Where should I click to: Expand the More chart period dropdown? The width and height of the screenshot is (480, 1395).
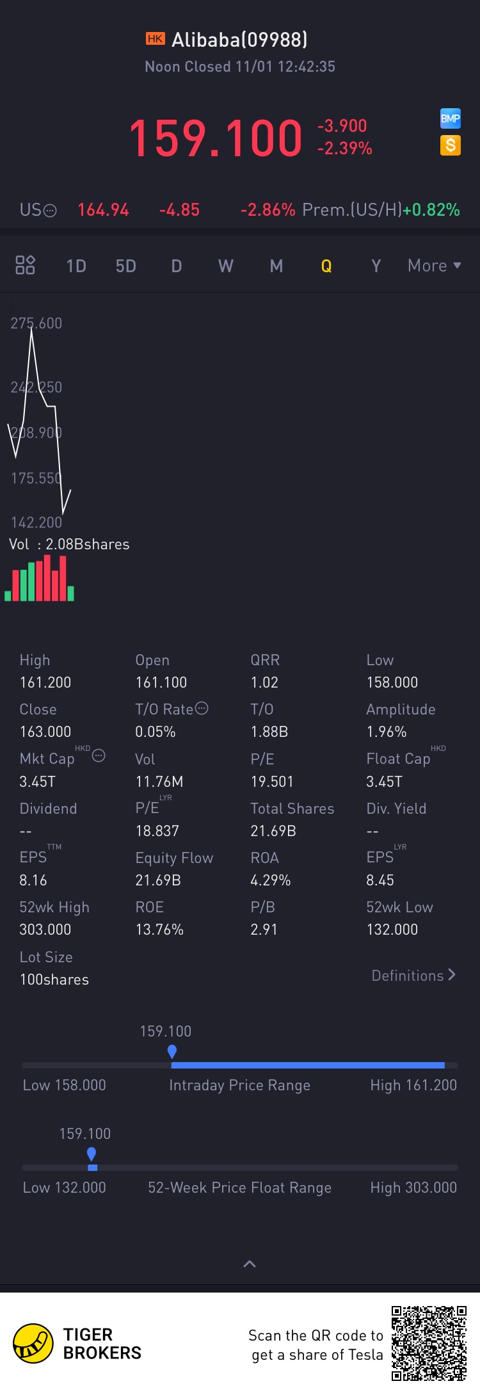point(435,265)
